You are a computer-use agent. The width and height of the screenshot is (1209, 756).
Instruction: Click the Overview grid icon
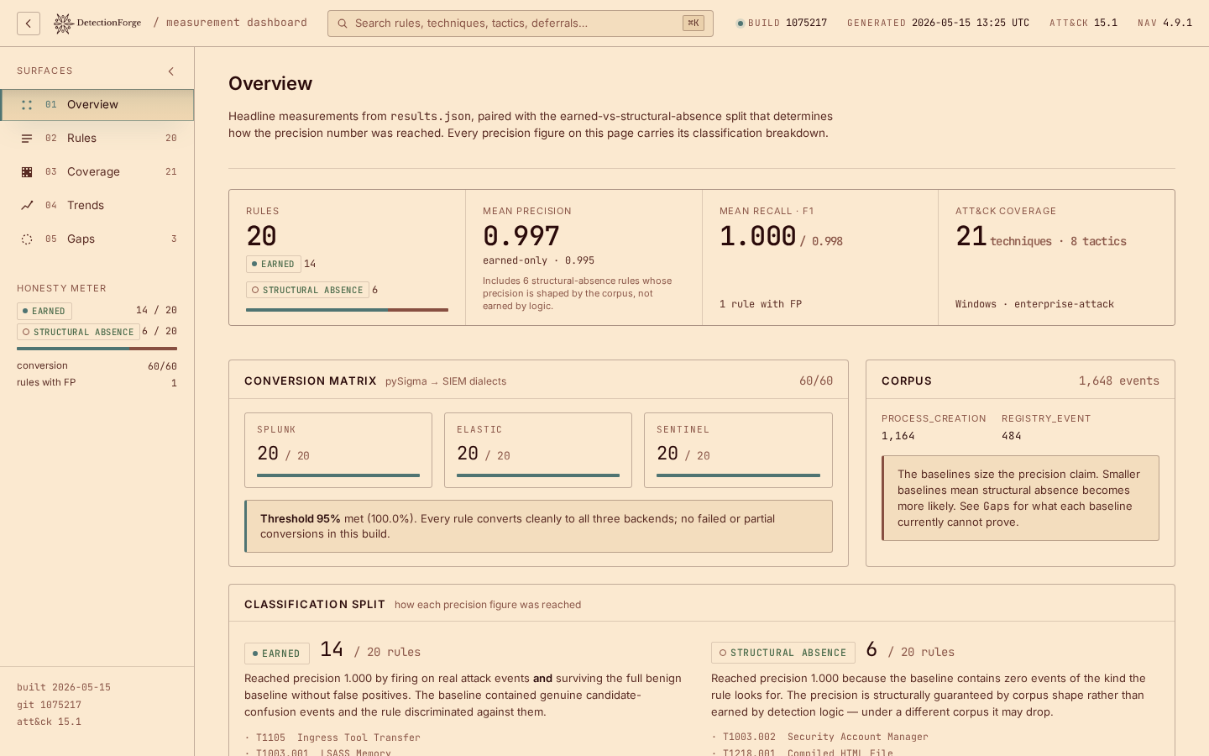pyautogui.click(x=27, y=105)
